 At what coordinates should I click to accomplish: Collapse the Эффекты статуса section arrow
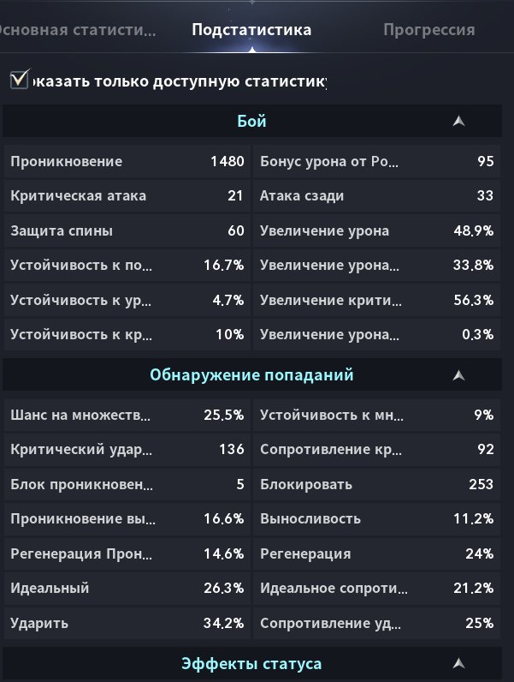[458, 663]
